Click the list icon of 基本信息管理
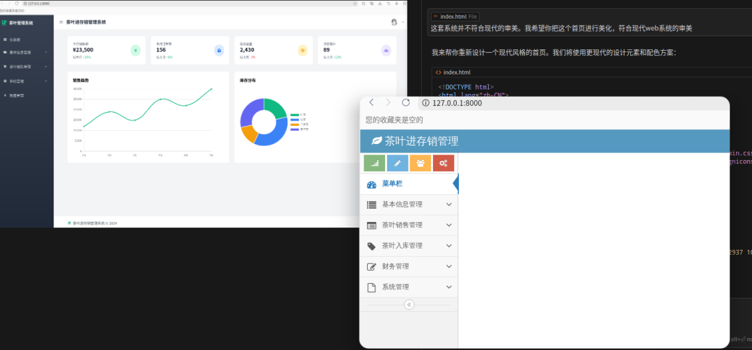The height and width of the screenshot is (350, 752). click(x=371, y=205)
